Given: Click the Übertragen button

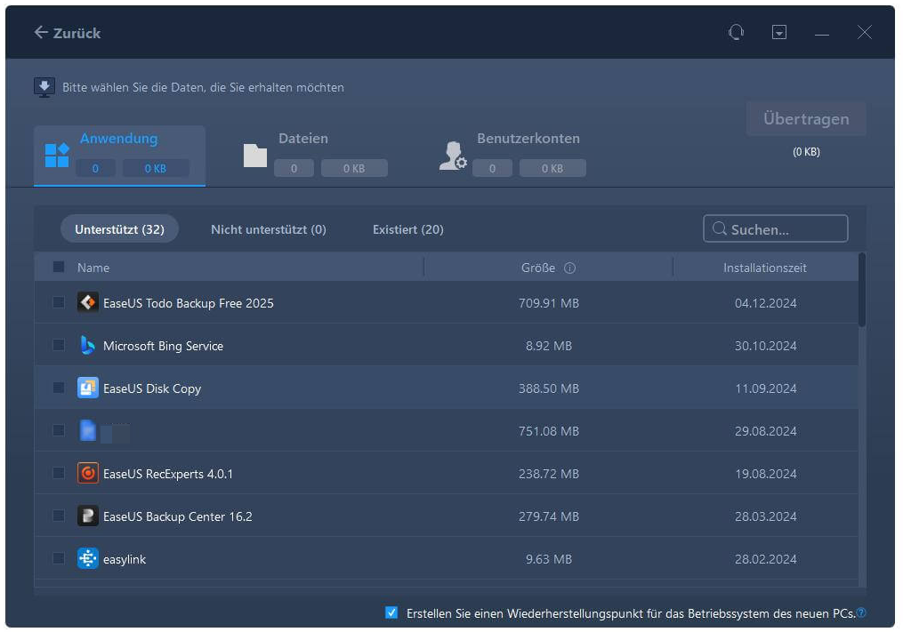Looking at the screenshot, I should [x=806, y=118].
